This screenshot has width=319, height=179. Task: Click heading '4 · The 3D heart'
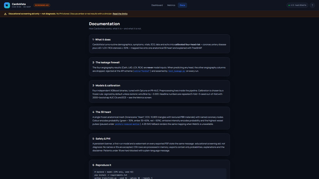(102, 112)
